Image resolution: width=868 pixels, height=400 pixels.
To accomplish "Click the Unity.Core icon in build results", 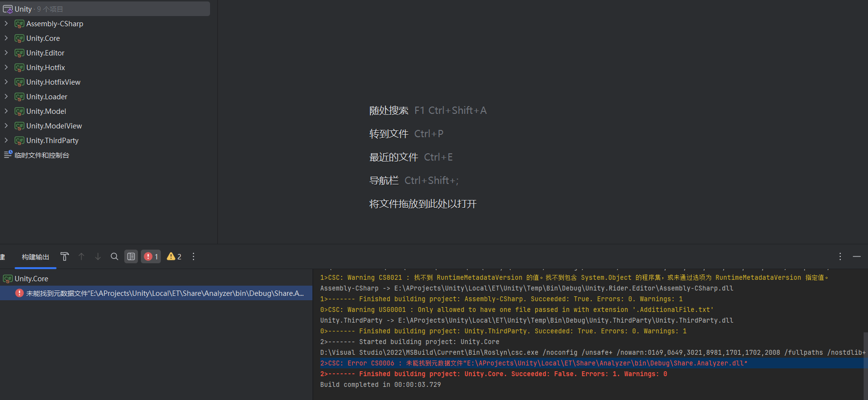I will point(8,279).
